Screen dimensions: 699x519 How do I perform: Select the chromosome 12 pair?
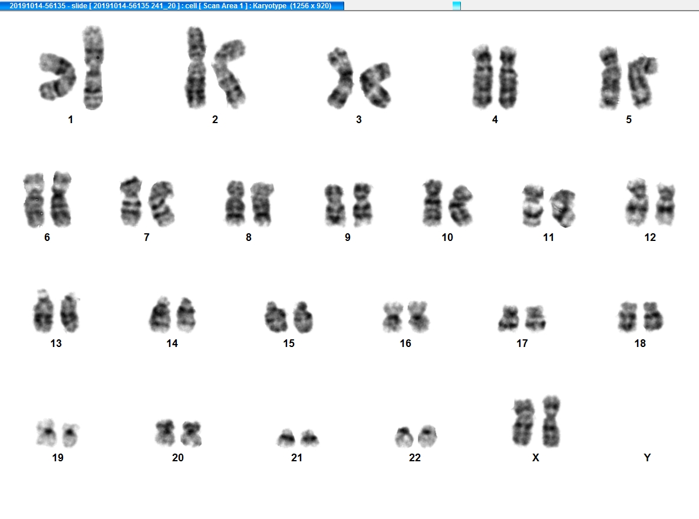651,202
